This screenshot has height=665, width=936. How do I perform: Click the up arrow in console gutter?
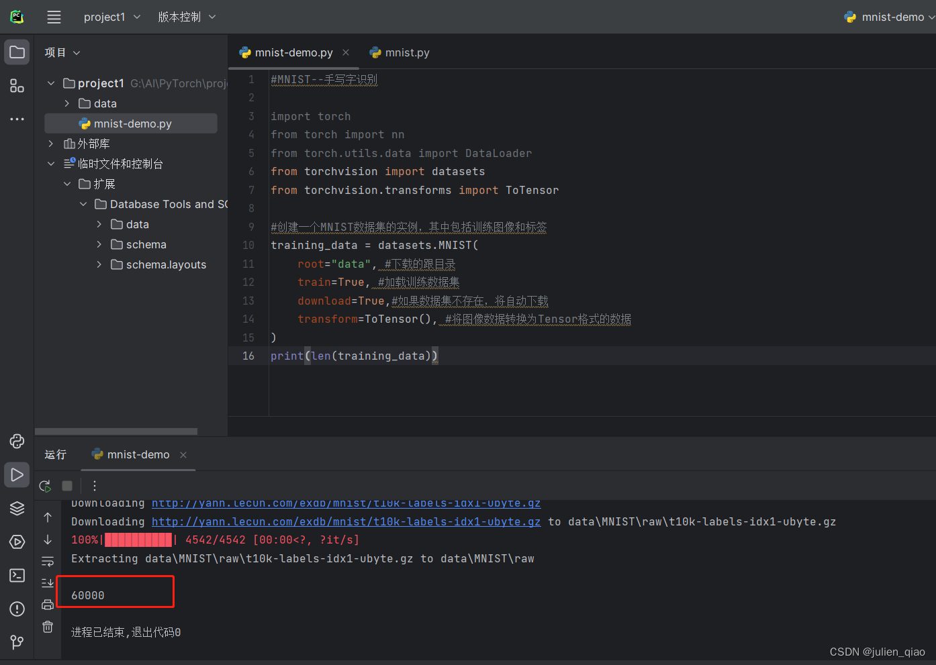click(x=48, y=517)
